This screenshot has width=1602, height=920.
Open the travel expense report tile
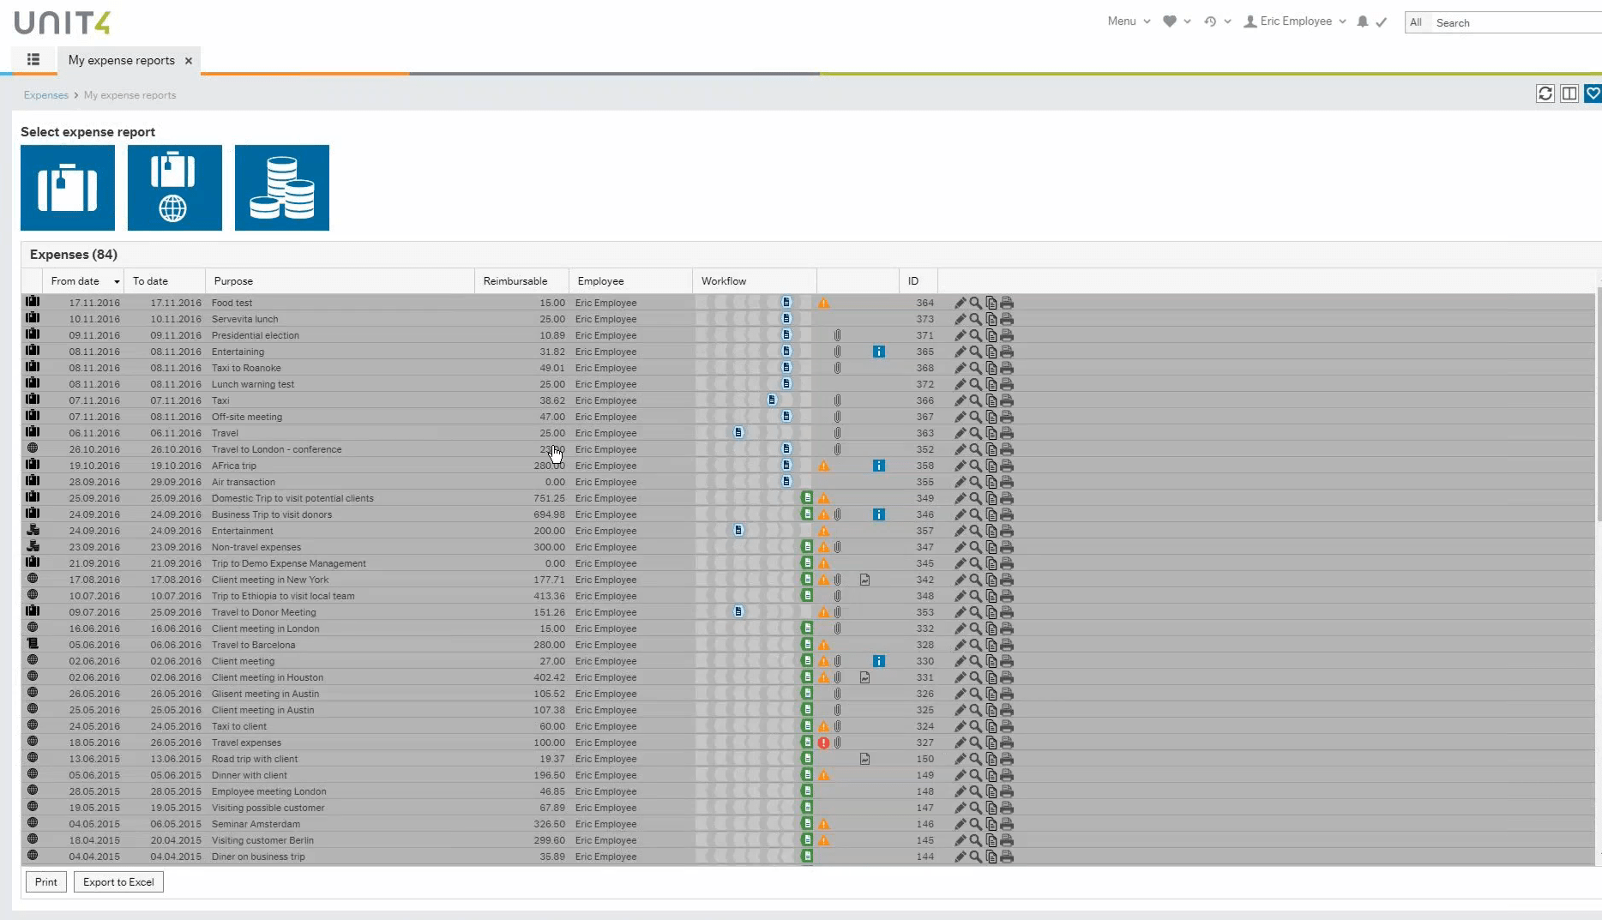(68, 188)
